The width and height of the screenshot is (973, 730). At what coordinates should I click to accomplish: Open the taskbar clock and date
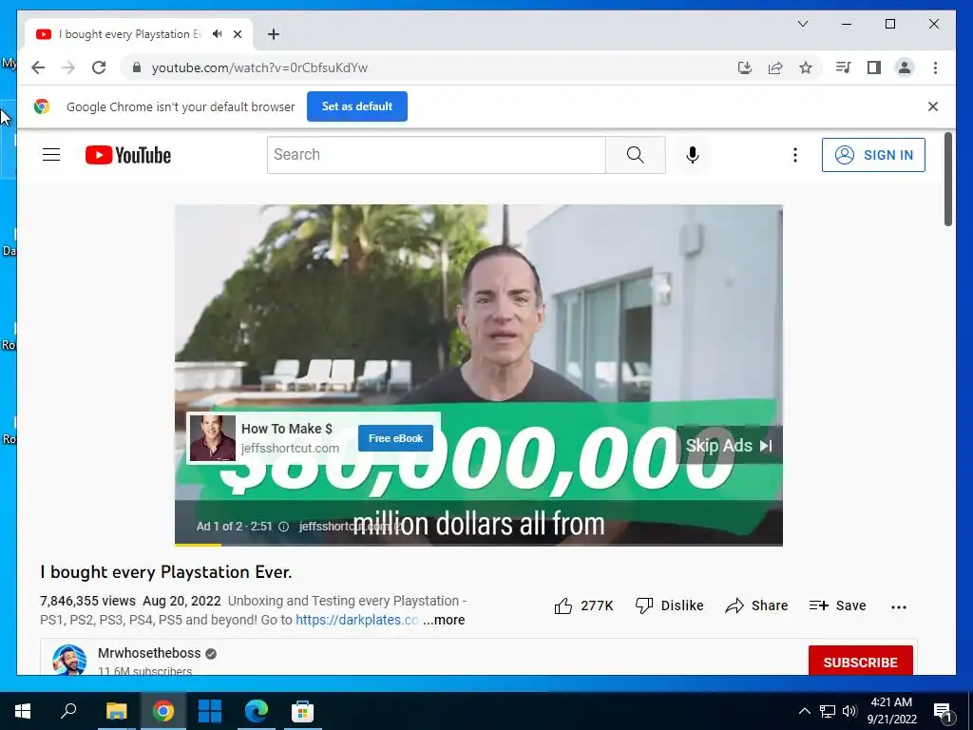pyautogui.click(x=891, y=711)
